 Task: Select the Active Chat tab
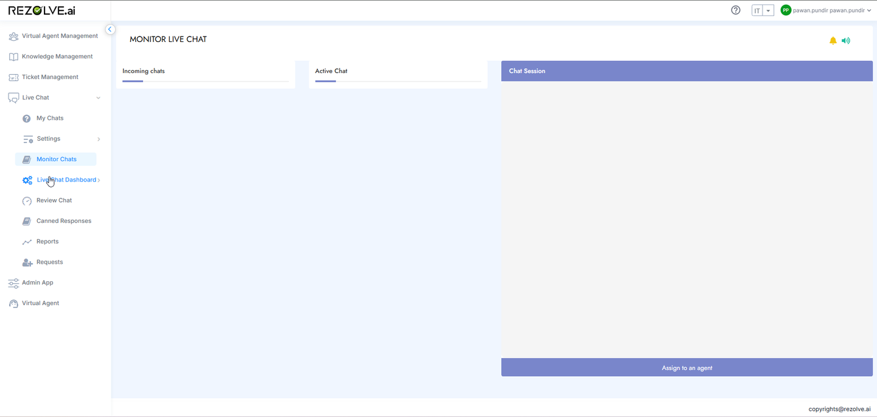coord(331,71)
